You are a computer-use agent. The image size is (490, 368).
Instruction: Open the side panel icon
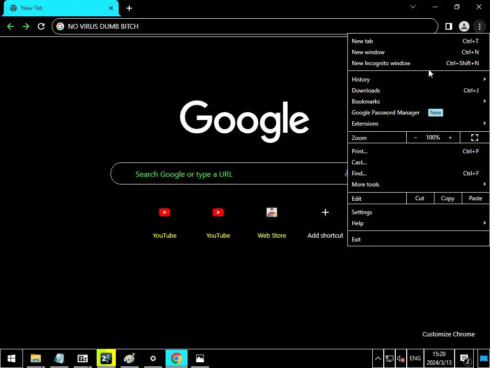point(449,26)
